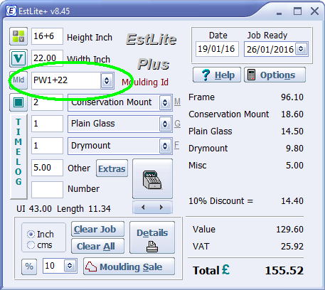The image size is (325, 290).
Task: Click the four-square icon beside Height Inch
Action: [x=18, y=36]
